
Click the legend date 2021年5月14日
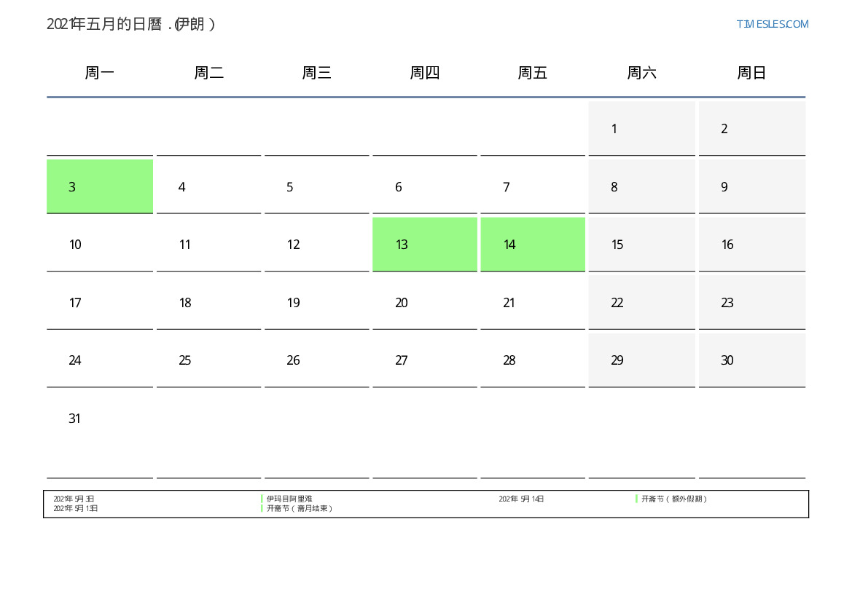point(521,499)
